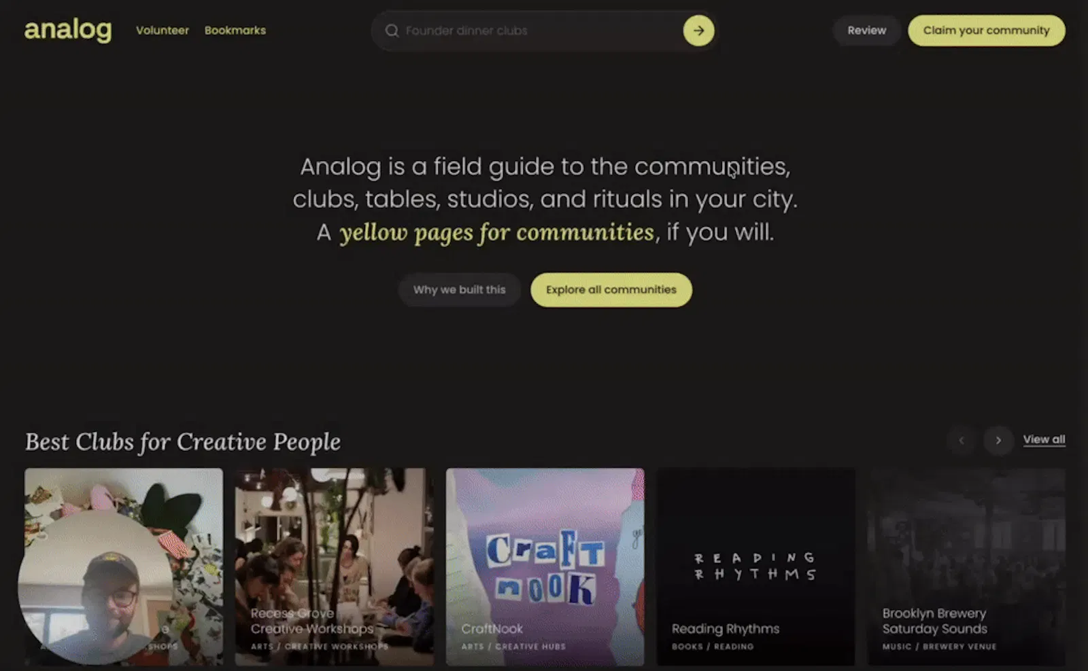This screenshot has width=1088, height=671.
Task: Open the Volunteer page
Action: pos(163,31)
